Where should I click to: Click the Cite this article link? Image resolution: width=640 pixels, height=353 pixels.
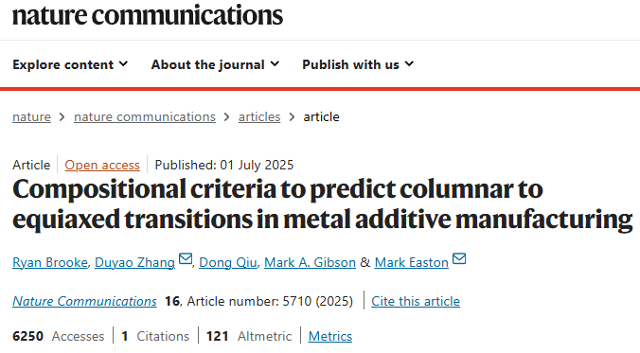pos(416,301)
